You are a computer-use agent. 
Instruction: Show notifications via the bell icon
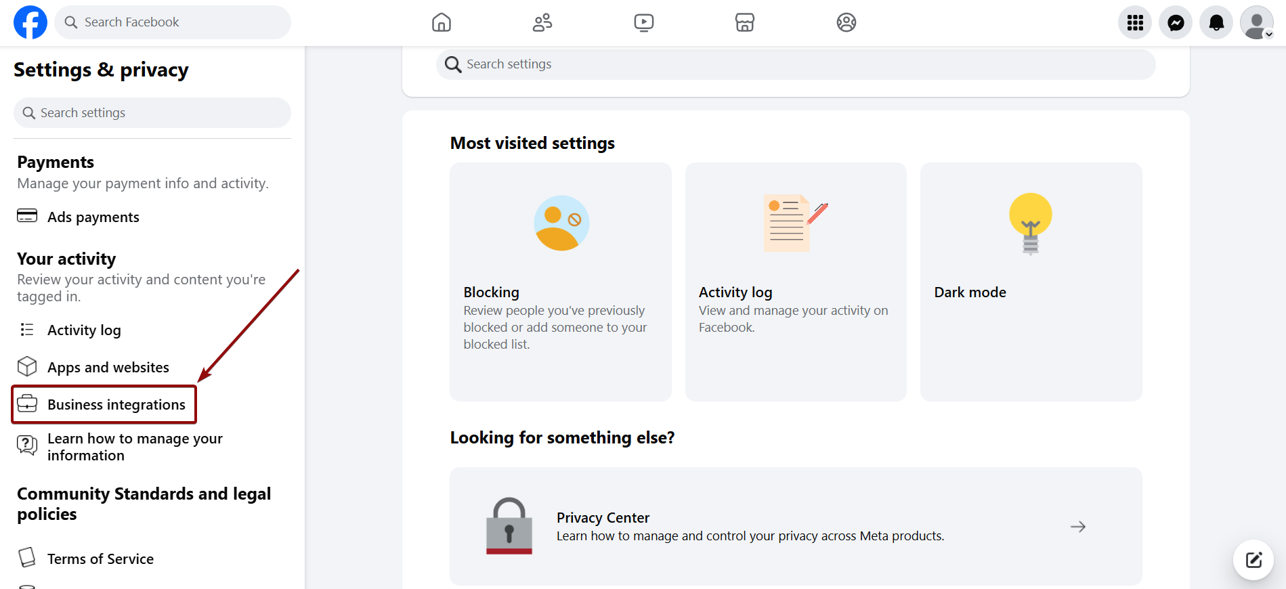tap(1216, 23)
